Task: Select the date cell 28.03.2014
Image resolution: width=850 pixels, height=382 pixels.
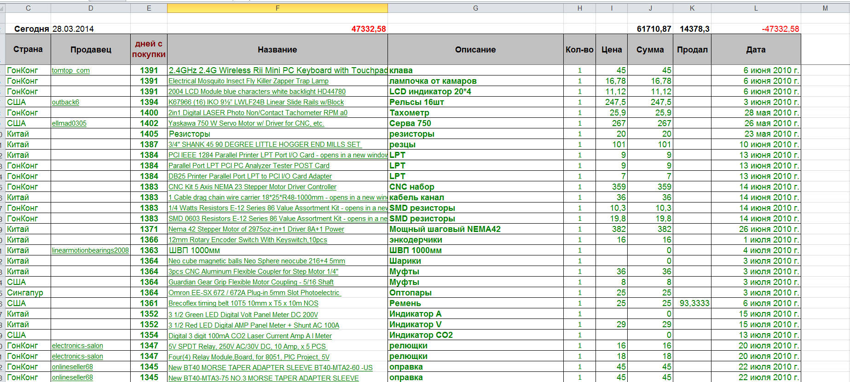Action: point(73,29)
